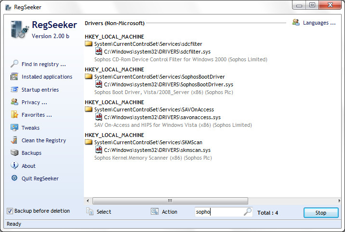This screenshot has width=345, height=232.
Task: Click the Drivers (Non-Microsoft) heading
Action: [115, 23]
